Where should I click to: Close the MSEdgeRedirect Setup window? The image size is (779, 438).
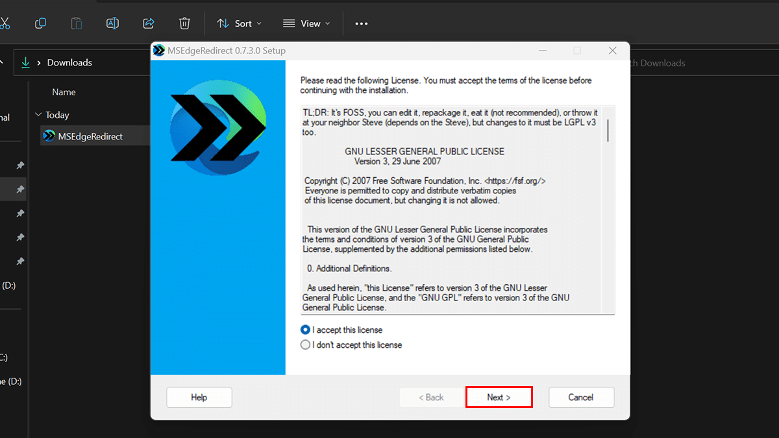pos(612,51)
